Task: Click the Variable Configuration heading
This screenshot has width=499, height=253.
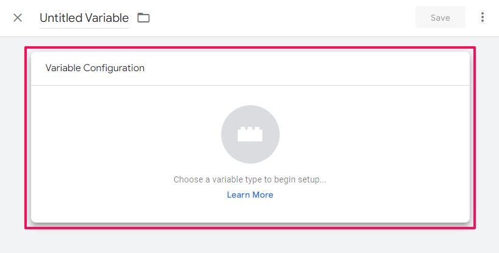Action: (x=95, y=68)
